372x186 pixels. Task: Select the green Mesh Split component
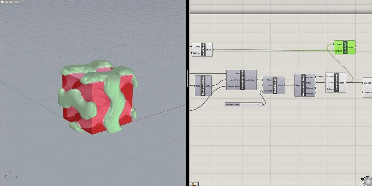[345, 47]
